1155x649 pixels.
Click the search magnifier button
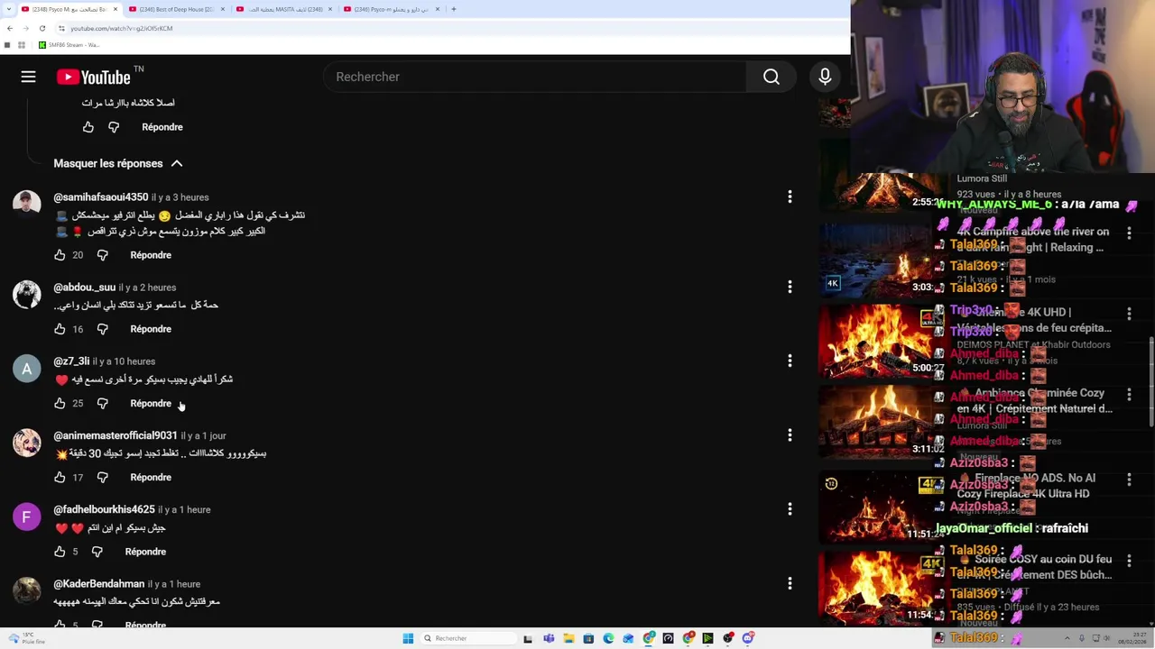coord(772,77)
